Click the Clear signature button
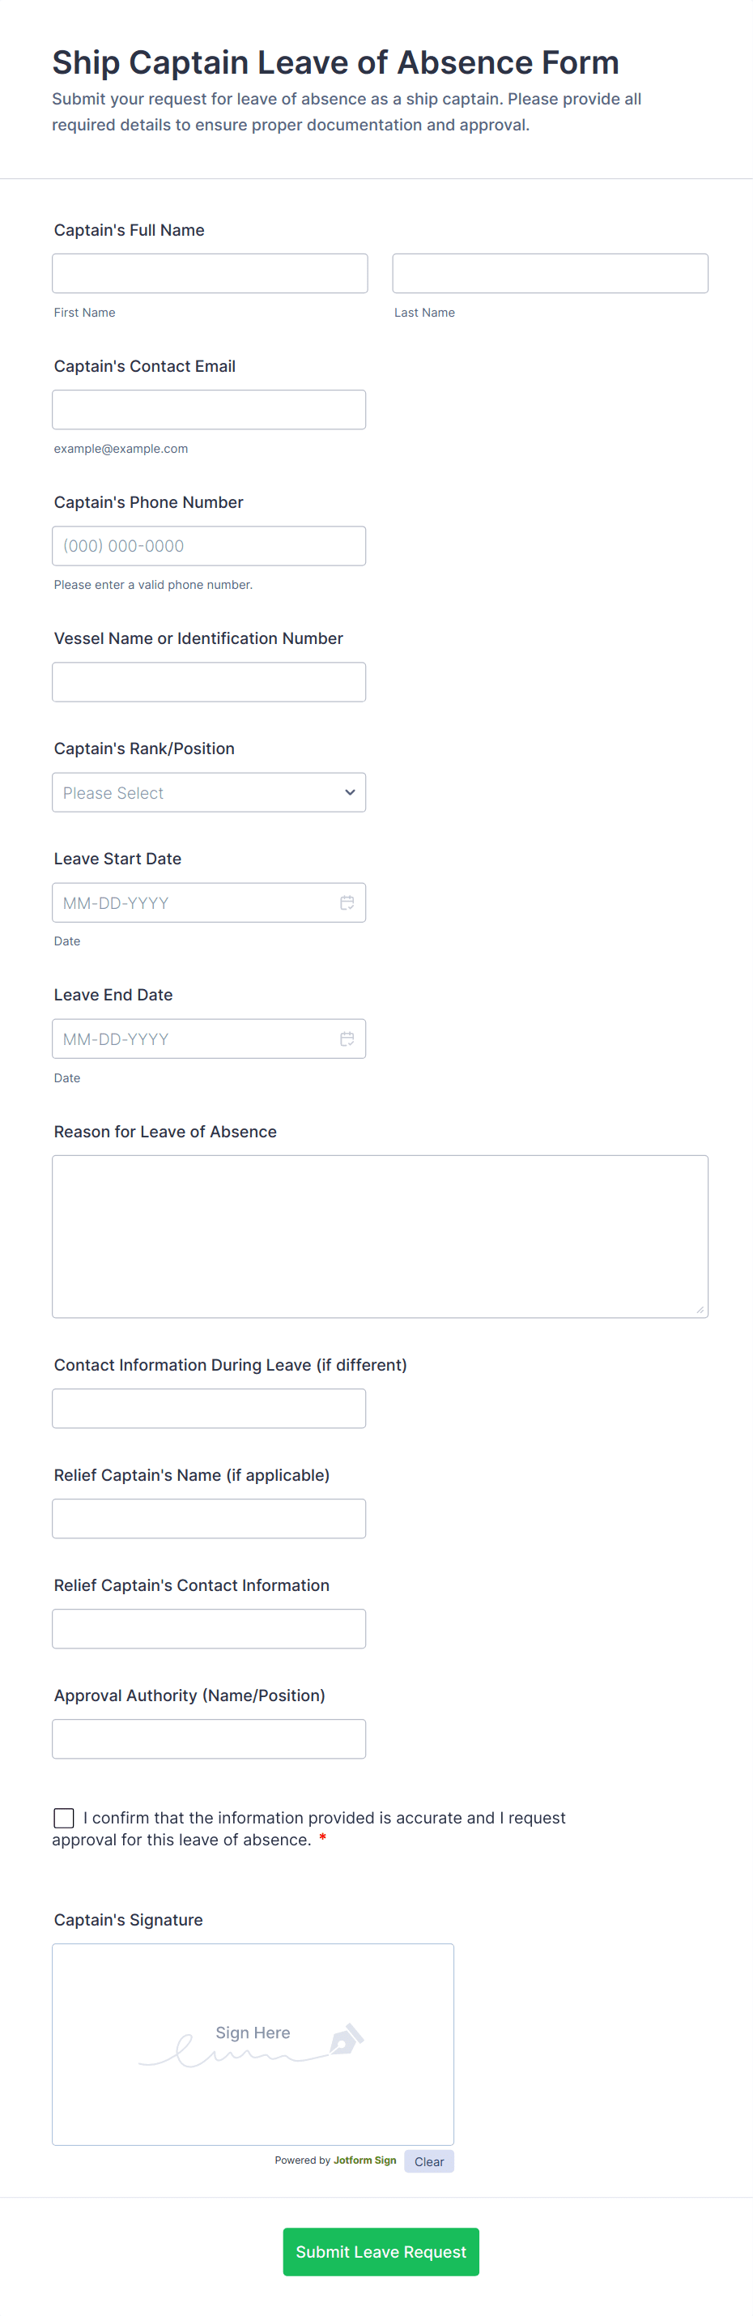Screen dimensions: 753x2316 click(x=428, y=2161)
